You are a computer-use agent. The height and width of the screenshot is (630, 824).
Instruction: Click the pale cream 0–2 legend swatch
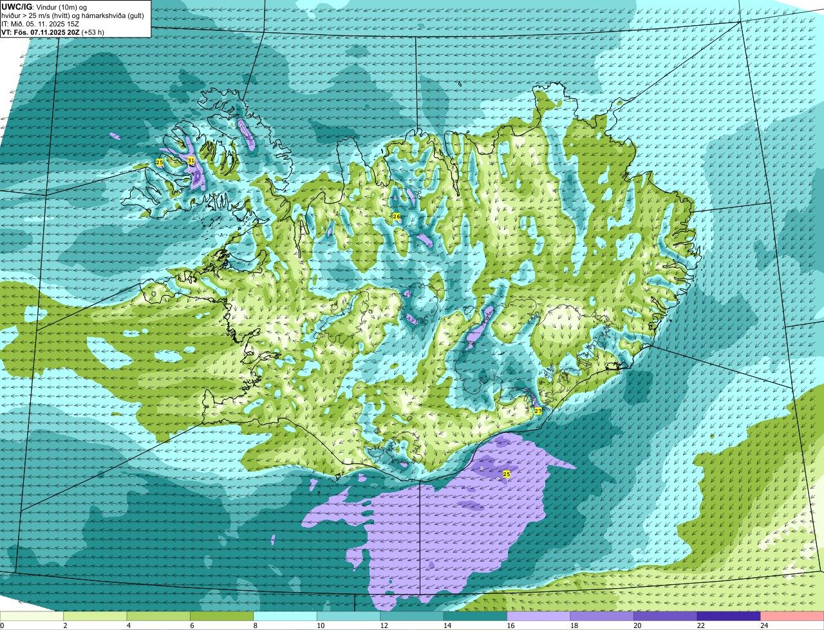pos(32,616)
